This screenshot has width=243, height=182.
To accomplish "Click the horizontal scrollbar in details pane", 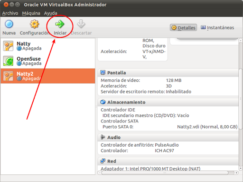I will [165, 173].
